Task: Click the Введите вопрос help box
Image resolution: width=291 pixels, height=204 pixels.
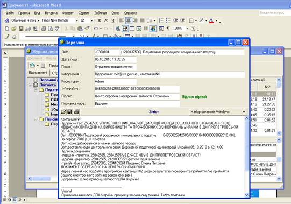Action: pos(274,12)
